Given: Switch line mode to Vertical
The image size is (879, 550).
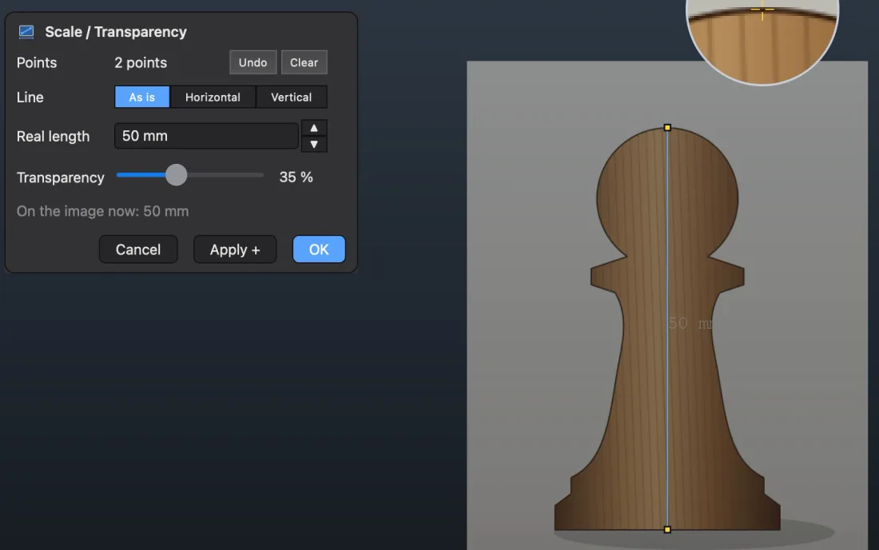Looking at the screenshot, I should (292, 97).
